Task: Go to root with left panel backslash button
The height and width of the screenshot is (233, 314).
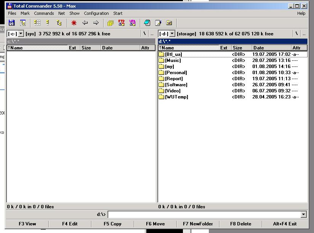Action: pyautogui.click(x=144, y=33)
